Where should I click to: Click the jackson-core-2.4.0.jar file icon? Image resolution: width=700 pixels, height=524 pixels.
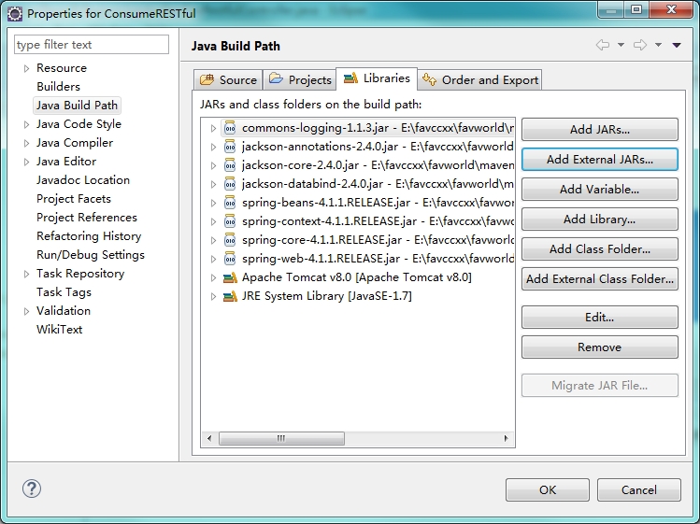230,165
